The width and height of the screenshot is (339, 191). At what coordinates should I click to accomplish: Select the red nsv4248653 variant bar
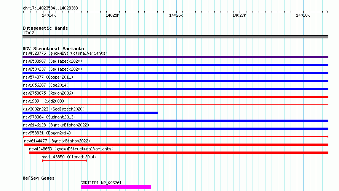[x=179, y=153]
